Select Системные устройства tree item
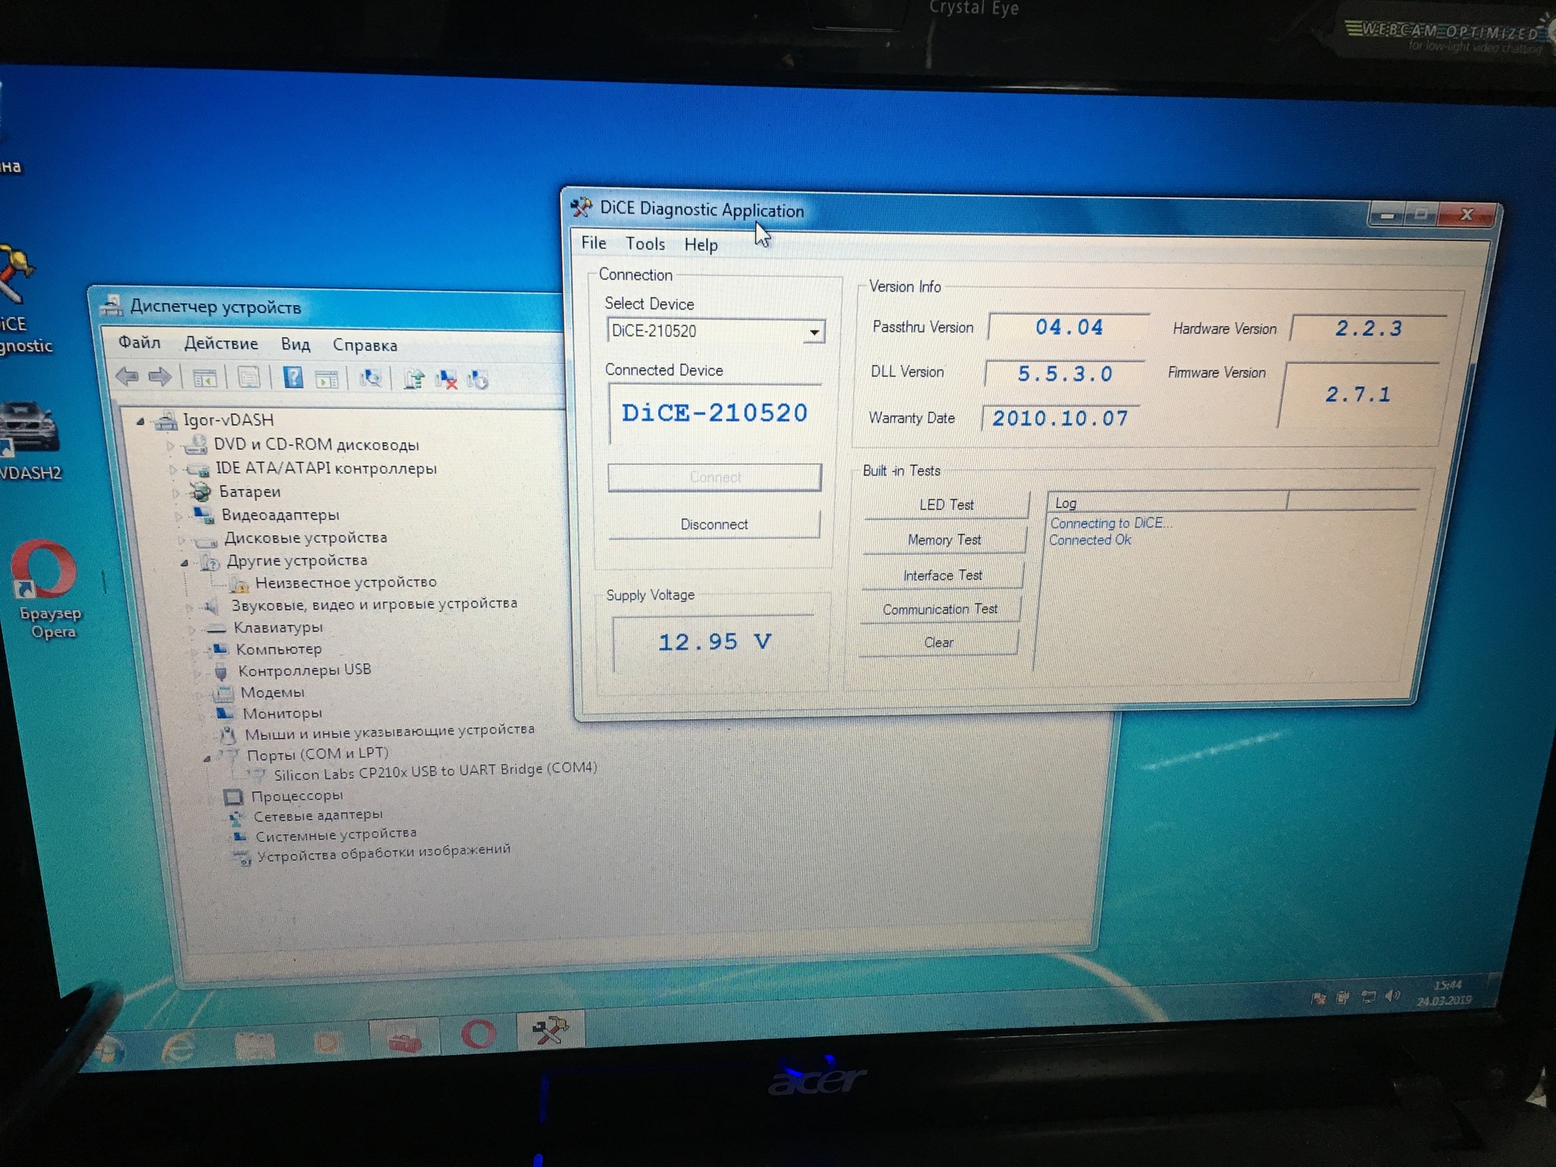The height and width of the screenshot is (1167, 1556). [x=336, y=835]
